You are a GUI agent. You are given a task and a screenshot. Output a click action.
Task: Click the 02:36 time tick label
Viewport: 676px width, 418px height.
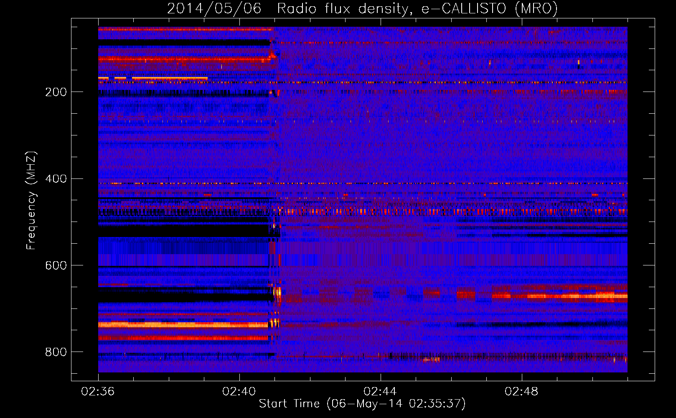98,392
